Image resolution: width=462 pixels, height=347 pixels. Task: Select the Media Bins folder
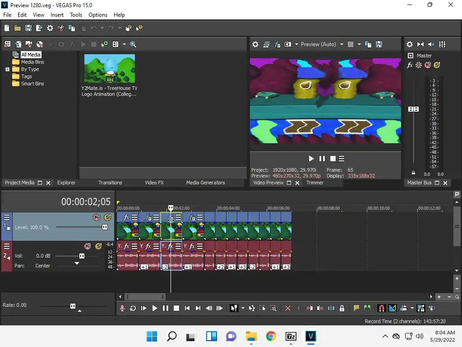28,62
